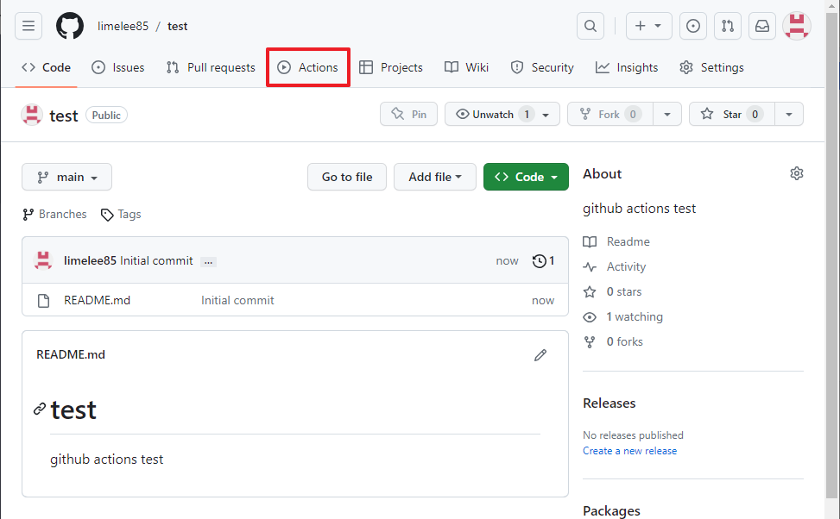Star the test repository
Viewport: 840px width, 519px height.
732,114
